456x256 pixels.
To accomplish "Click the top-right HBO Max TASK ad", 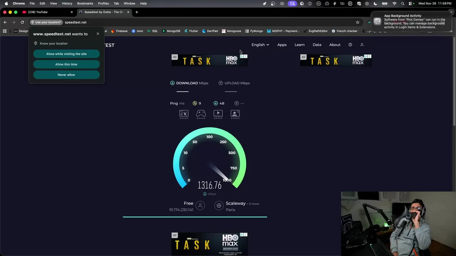I will [336, 60].
